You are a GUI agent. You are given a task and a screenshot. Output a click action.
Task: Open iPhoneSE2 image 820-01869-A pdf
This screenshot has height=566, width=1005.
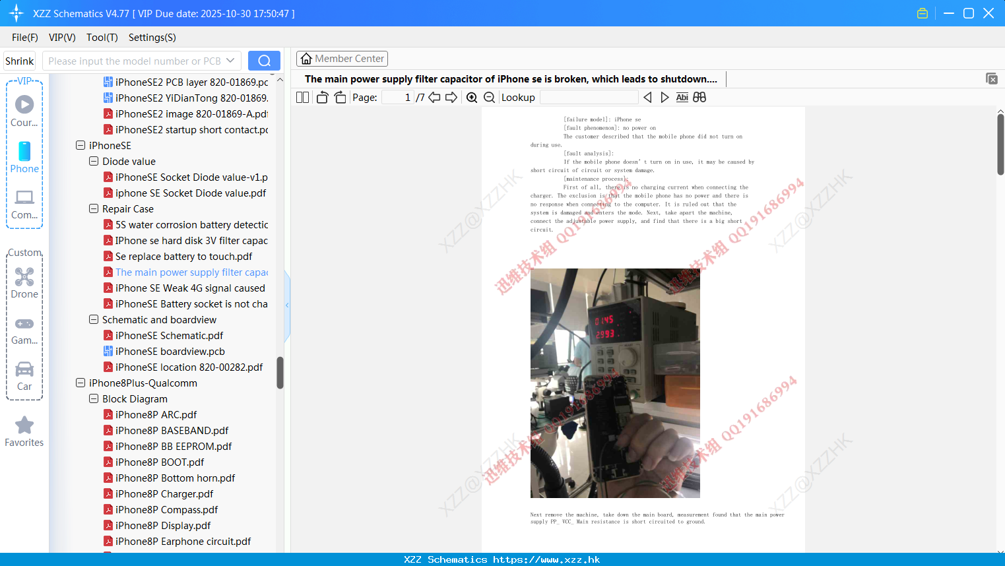click(x=186, y=113)
